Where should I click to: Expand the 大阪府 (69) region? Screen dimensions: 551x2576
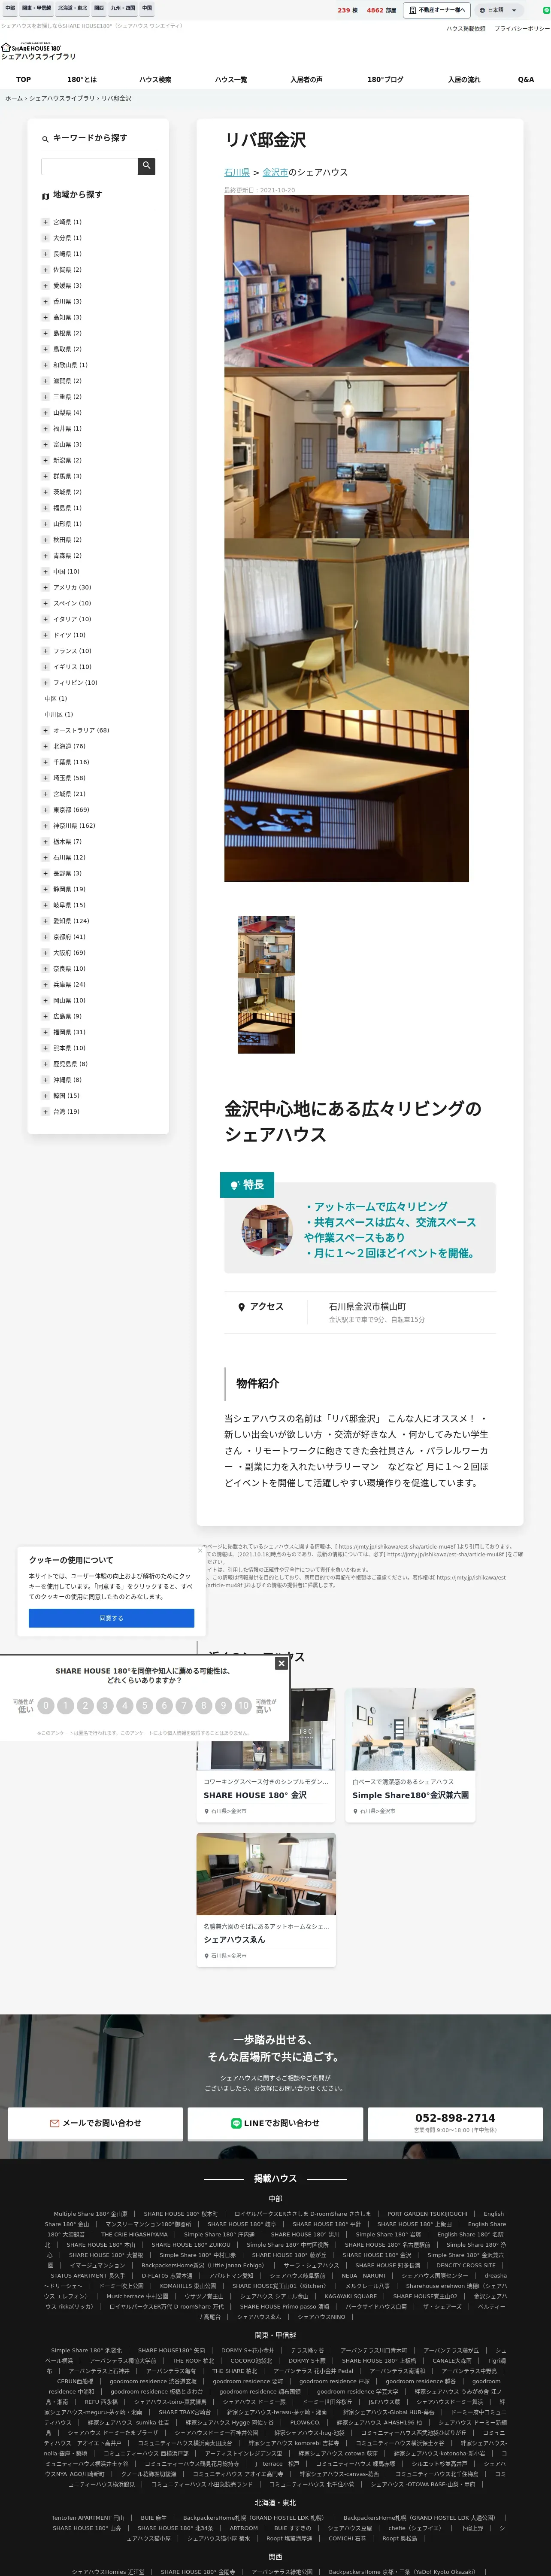[x=45, y=953]
